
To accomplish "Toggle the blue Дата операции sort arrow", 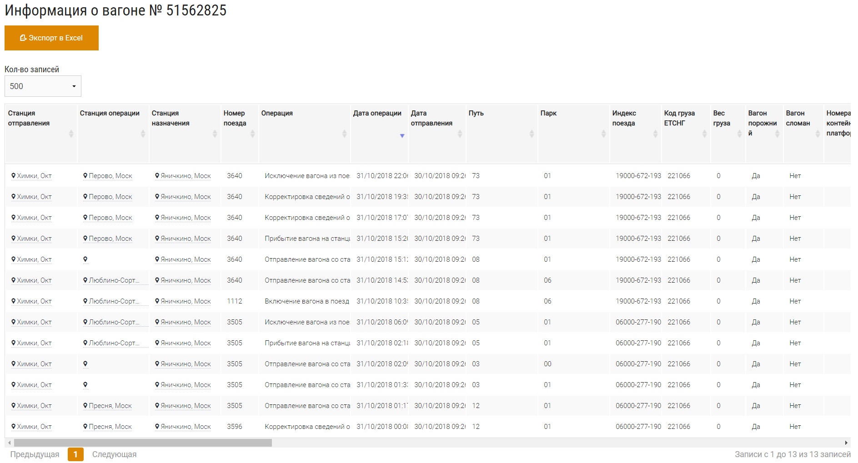I will tap(402, 136).
